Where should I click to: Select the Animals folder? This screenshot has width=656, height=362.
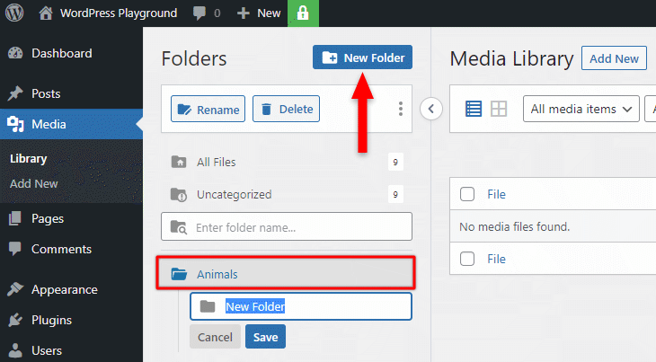[x=286, y=274]
